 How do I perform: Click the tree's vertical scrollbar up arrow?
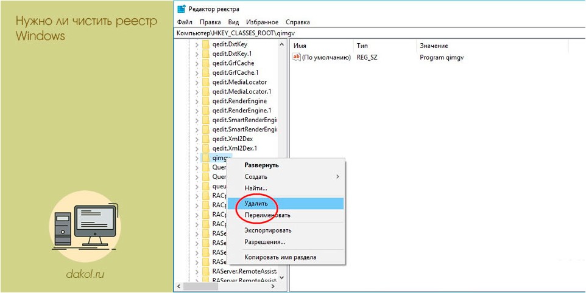pos(282,44)
